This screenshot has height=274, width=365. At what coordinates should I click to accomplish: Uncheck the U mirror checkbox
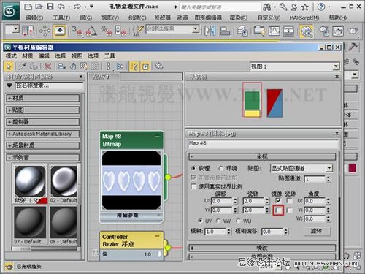point(278,201)
